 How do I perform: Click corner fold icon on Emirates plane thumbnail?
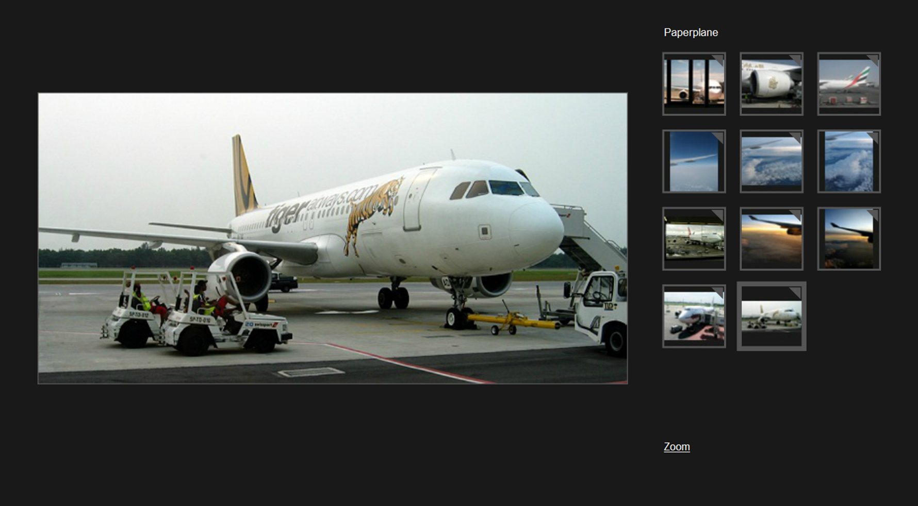873,60
